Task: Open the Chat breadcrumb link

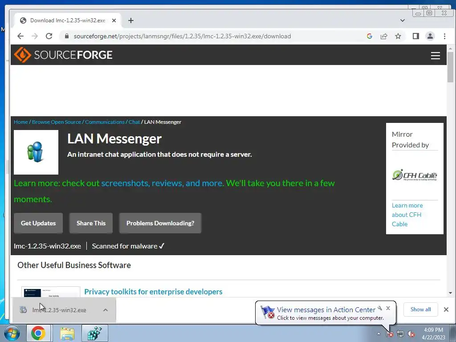Action: (134, 122)
